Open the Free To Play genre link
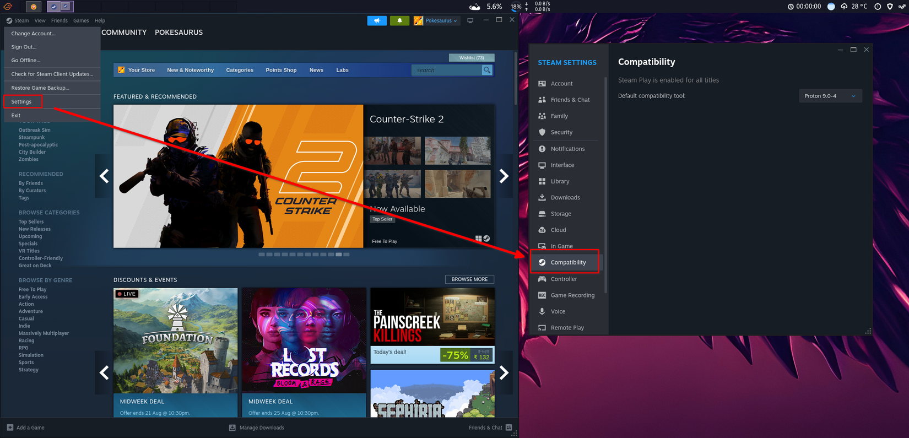Viewport: 909px width, 438px height. (x=33, y=290)
